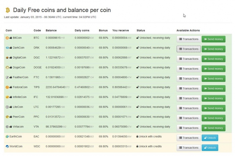View DarkCoin Transactions list

pos(189,49)
